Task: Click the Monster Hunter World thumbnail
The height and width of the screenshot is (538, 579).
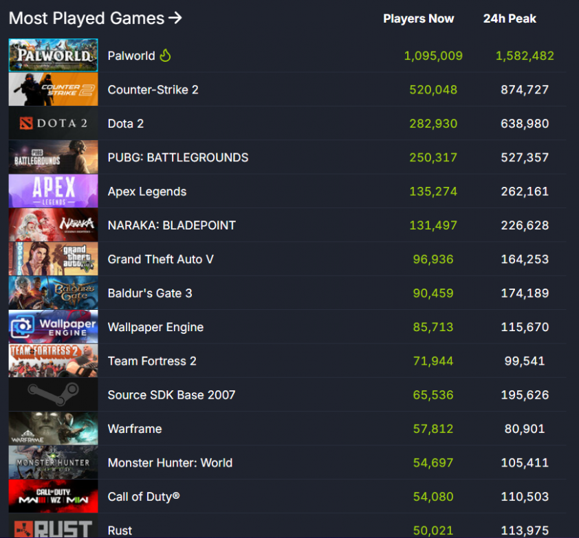Action: coord(53,462)
